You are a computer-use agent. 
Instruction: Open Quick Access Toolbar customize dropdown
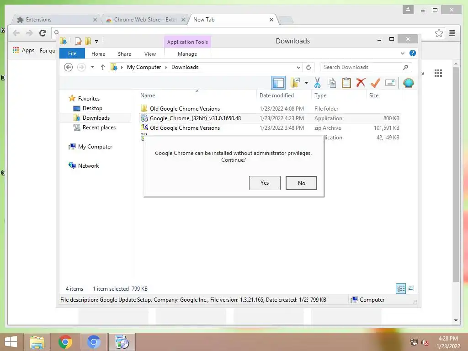pos(97,42)
